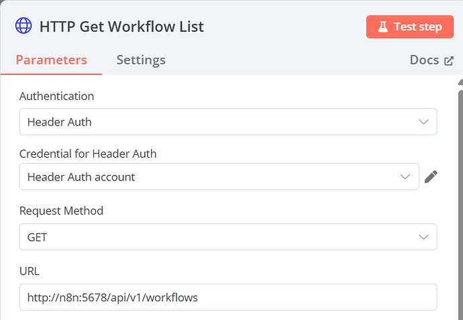Open the Credential for Header Auth dropdown arrow
The height and width of the screenshot is (320, 463).
(405, 177)
